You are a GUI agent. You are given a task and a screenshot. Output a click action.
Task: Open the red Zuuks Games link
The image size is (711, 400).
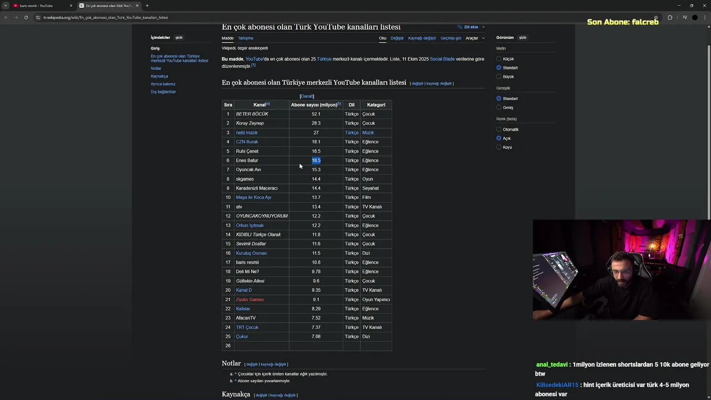tap(250, 299)
